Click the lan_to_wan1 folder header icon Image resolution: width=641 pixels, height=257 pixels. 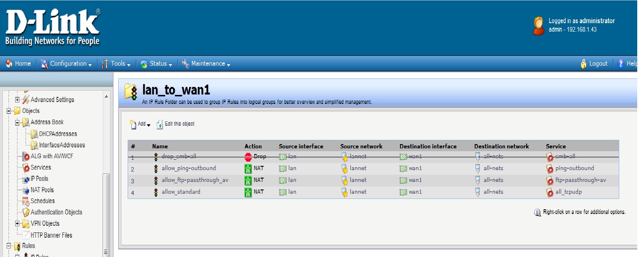click(x=131, y=91)
